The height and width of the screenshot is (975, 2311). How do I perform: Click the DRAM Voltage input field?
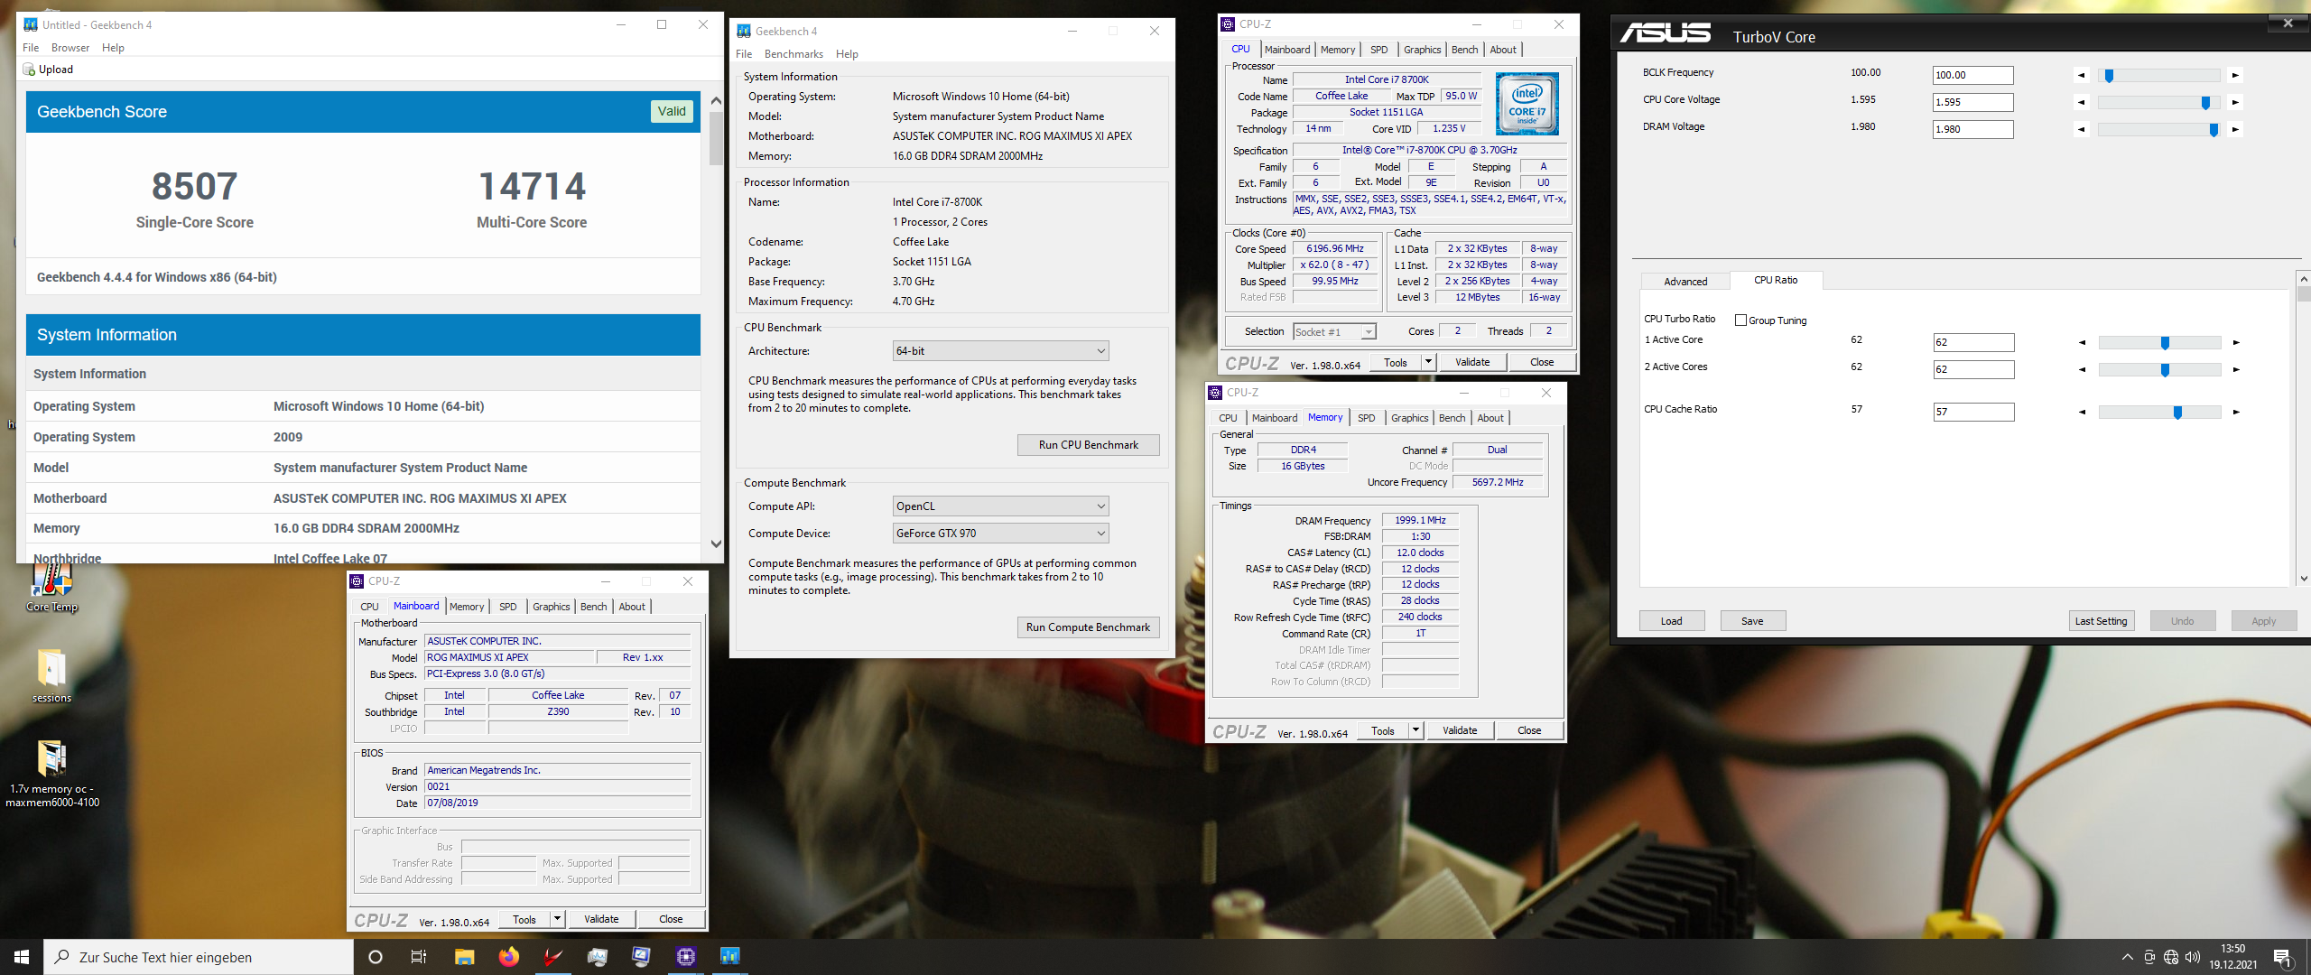(1972, 129)
